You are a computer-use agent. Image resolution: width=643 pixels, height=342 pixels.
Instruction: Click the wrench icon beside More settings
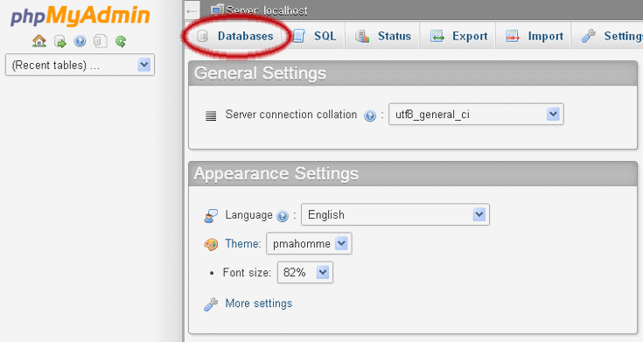211,304
